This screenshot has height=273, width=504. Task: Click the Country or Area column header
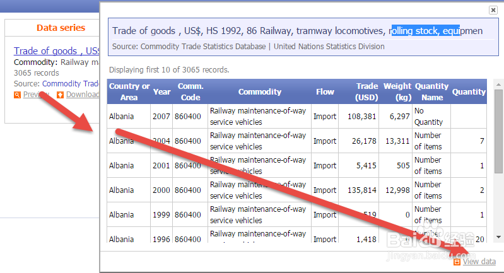[129, 91]
